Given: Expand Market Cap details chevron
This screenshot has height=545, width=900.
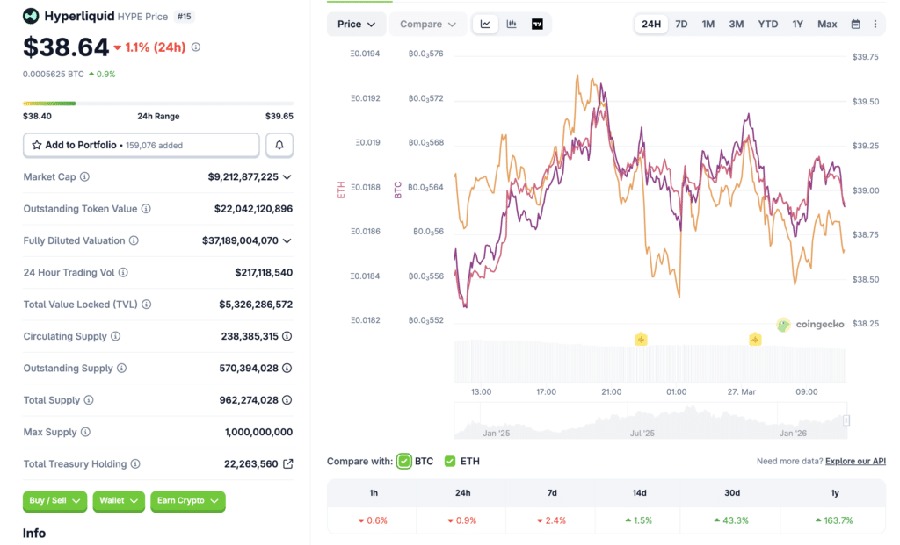Looking at the screenshot, I should point(287,177).
